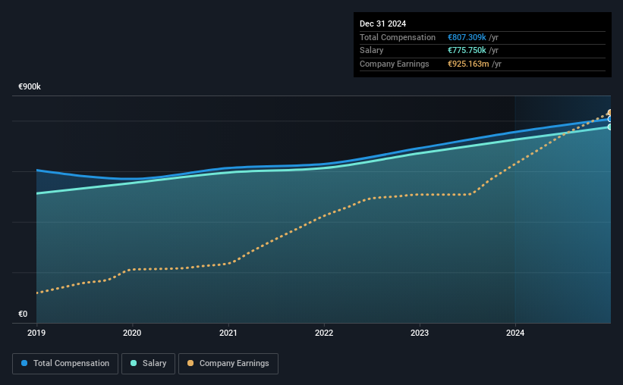Click the teal Salary legend dot
623x385 pixels.
(x=134, y=363)
